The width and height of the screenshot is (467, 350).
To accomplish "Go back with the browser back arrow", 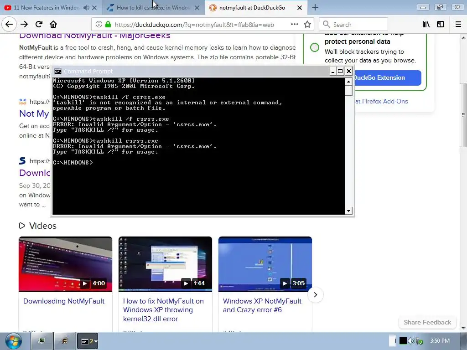I will [9, 25].
